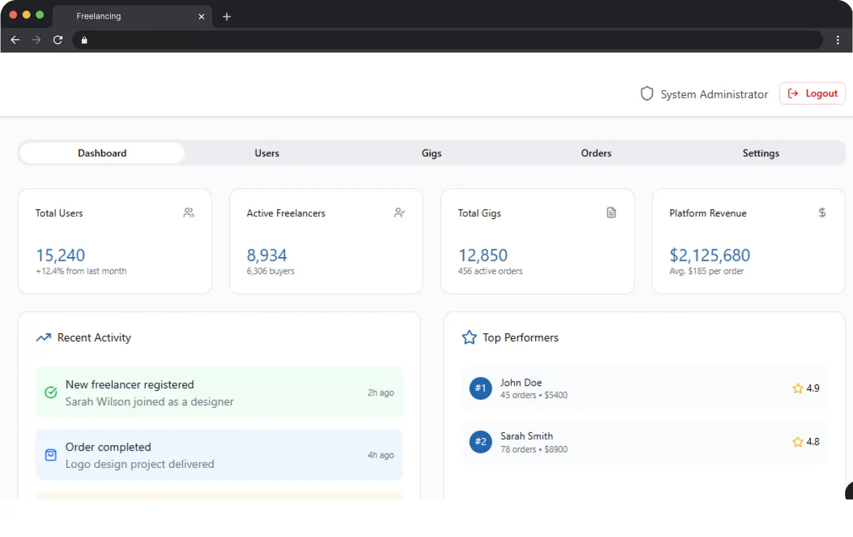Click 'Logo design project delivered' text
853x537 pixels.
(139, 464)
